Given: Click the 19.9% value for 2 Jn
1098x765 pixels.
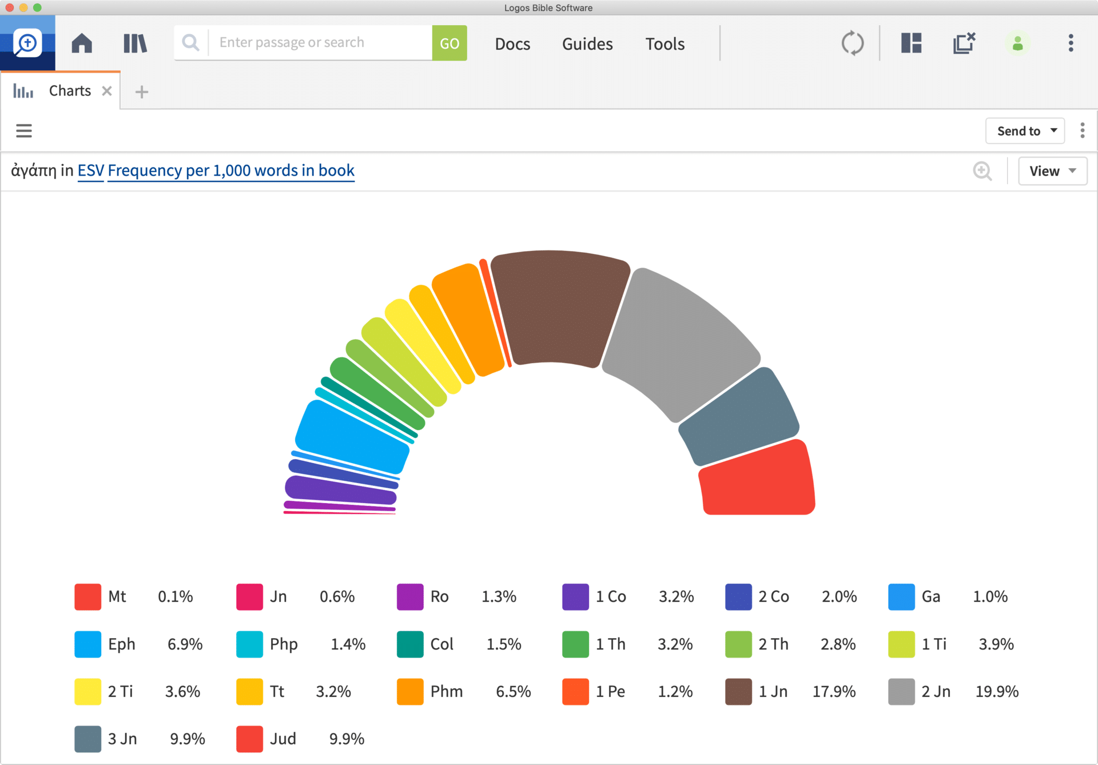Looking at the screenshot, I should coord(997,692).
